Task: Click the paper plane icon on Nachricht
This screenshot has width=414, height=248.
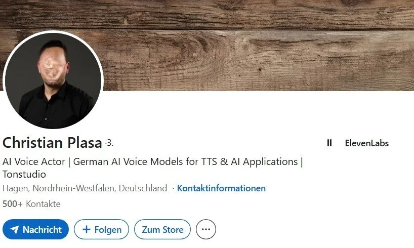Action: pos(15,229)
